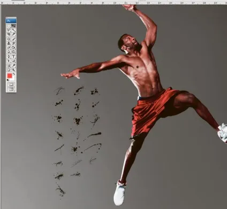Viewport: 227px width, 209px height.
Task: Swap foreground and background colors
Action: click(x=14, y=74)
